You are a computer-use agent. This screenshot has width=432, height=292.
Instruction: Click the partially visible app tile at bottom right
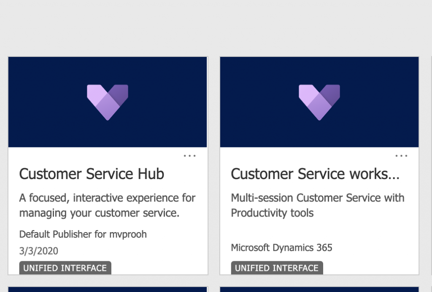click(319, 289)
